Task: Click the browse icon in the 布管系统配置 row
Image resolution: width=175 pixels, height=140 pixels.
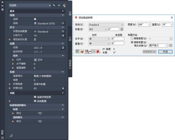Action: point(63,32)
